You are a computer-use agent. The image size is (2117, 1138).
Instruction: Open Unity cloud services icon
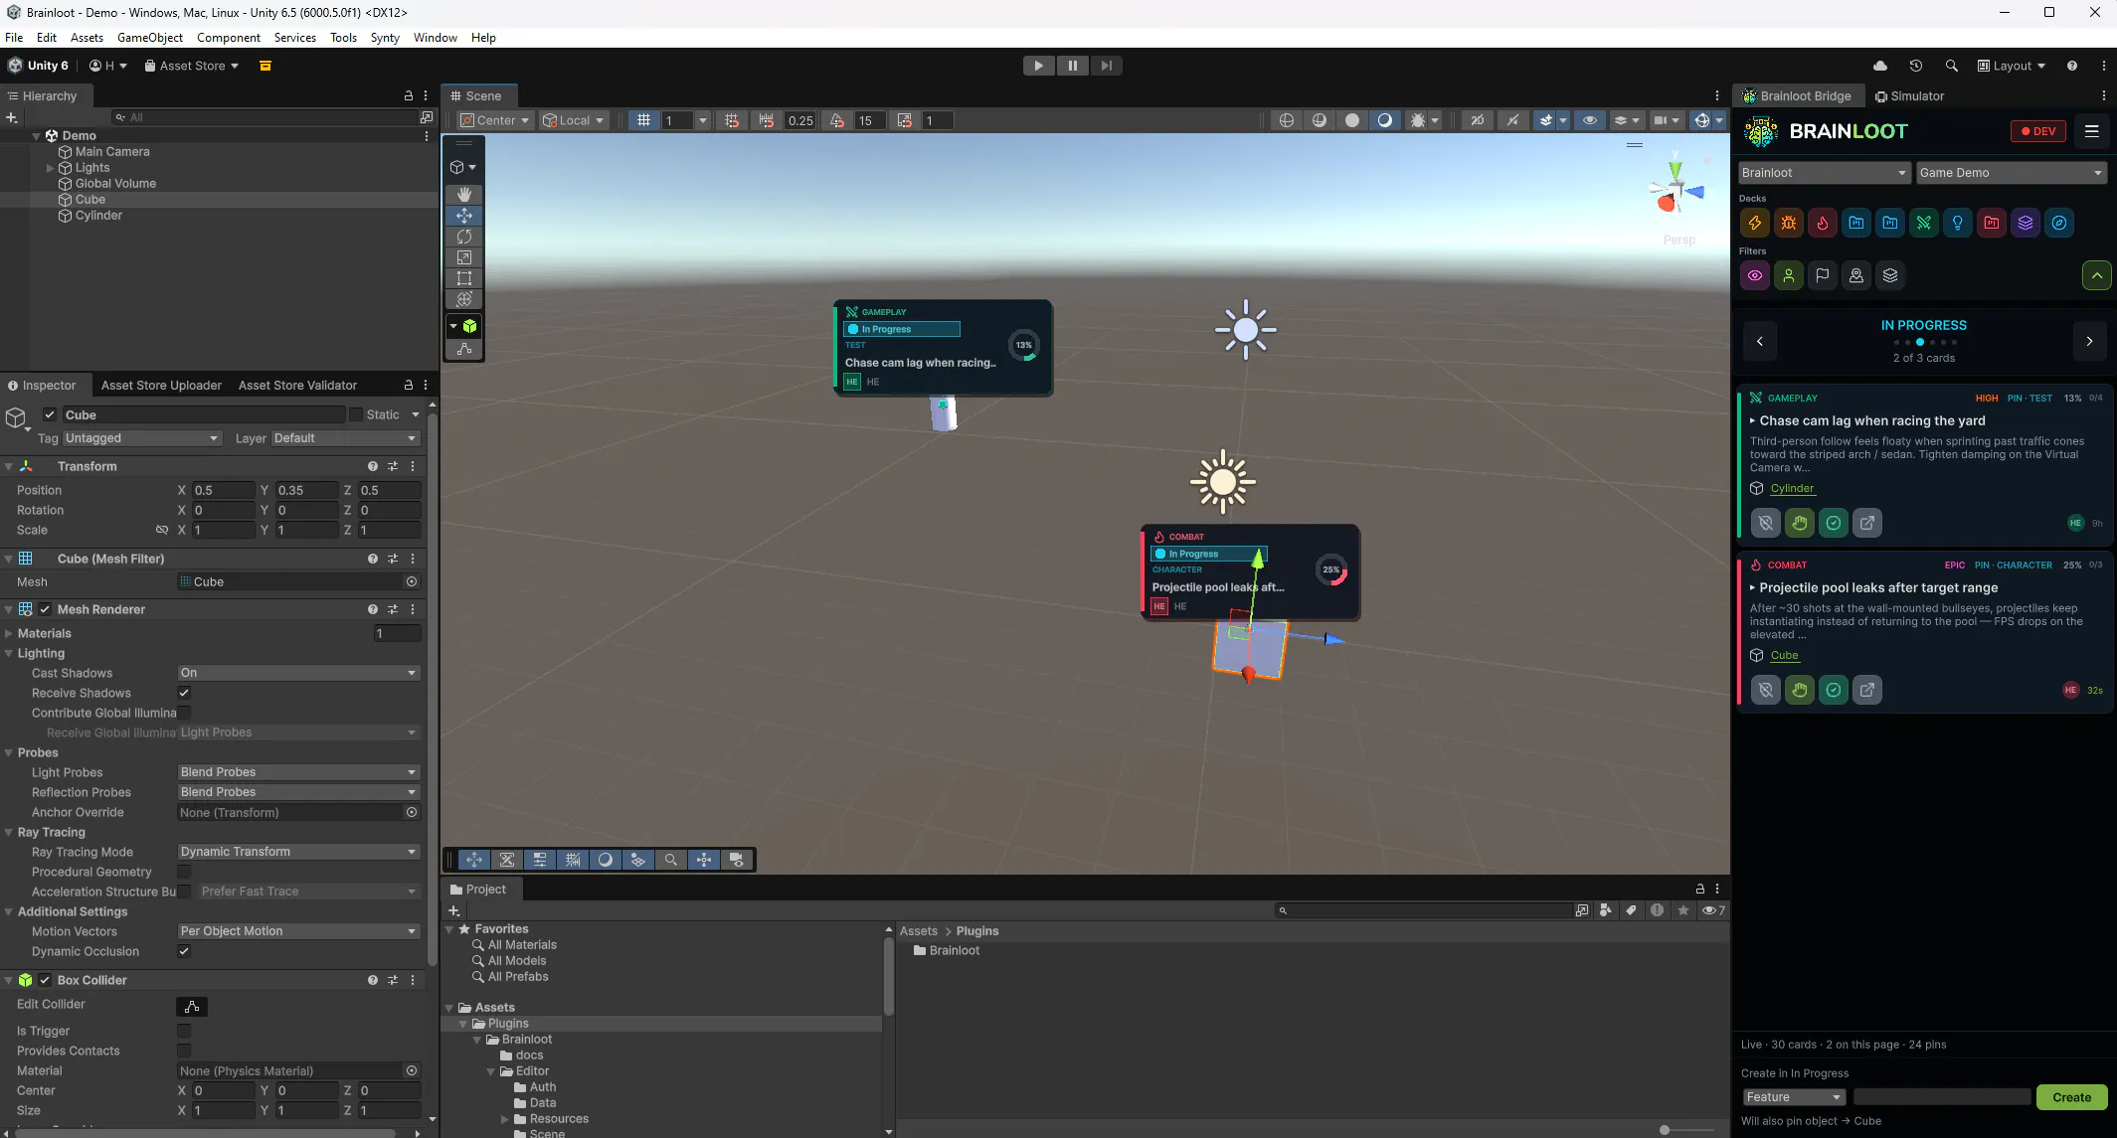1880,66
